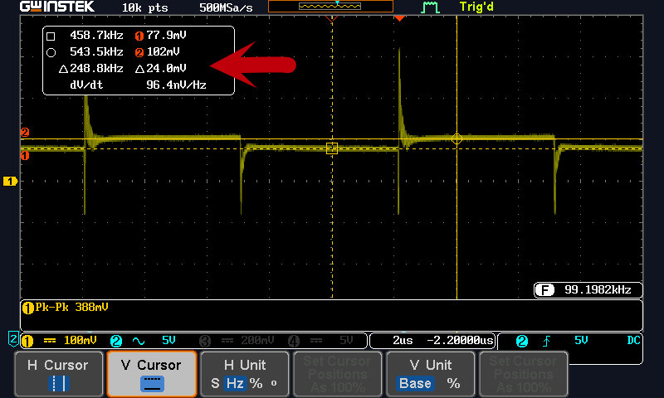The image size is (664, 398).
Task: Click channel 2 AC coupling sine symbol
Action: 139,341
